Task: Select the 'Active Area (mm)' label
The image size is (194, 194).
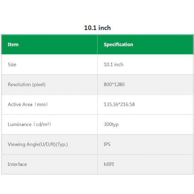Action: click(28, 105)
